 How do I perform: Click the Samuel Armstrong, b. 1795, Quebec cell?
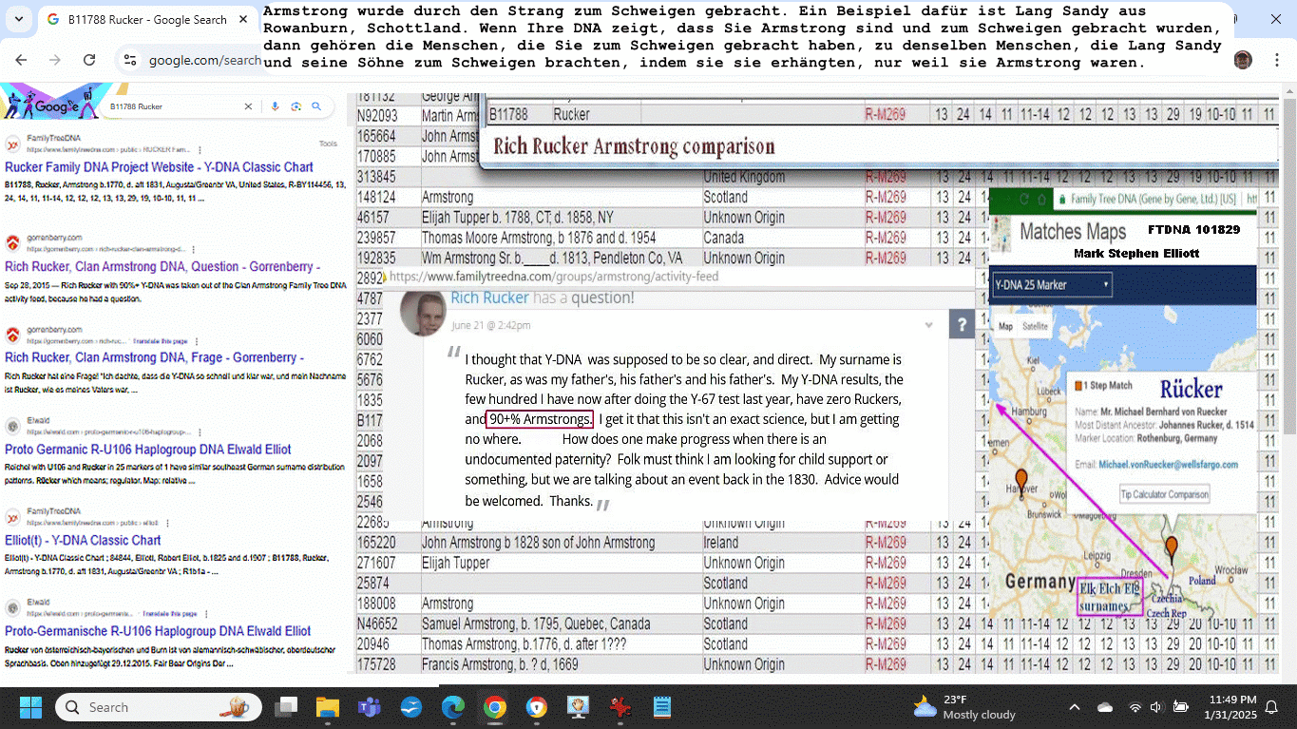[x=561, y=623]
